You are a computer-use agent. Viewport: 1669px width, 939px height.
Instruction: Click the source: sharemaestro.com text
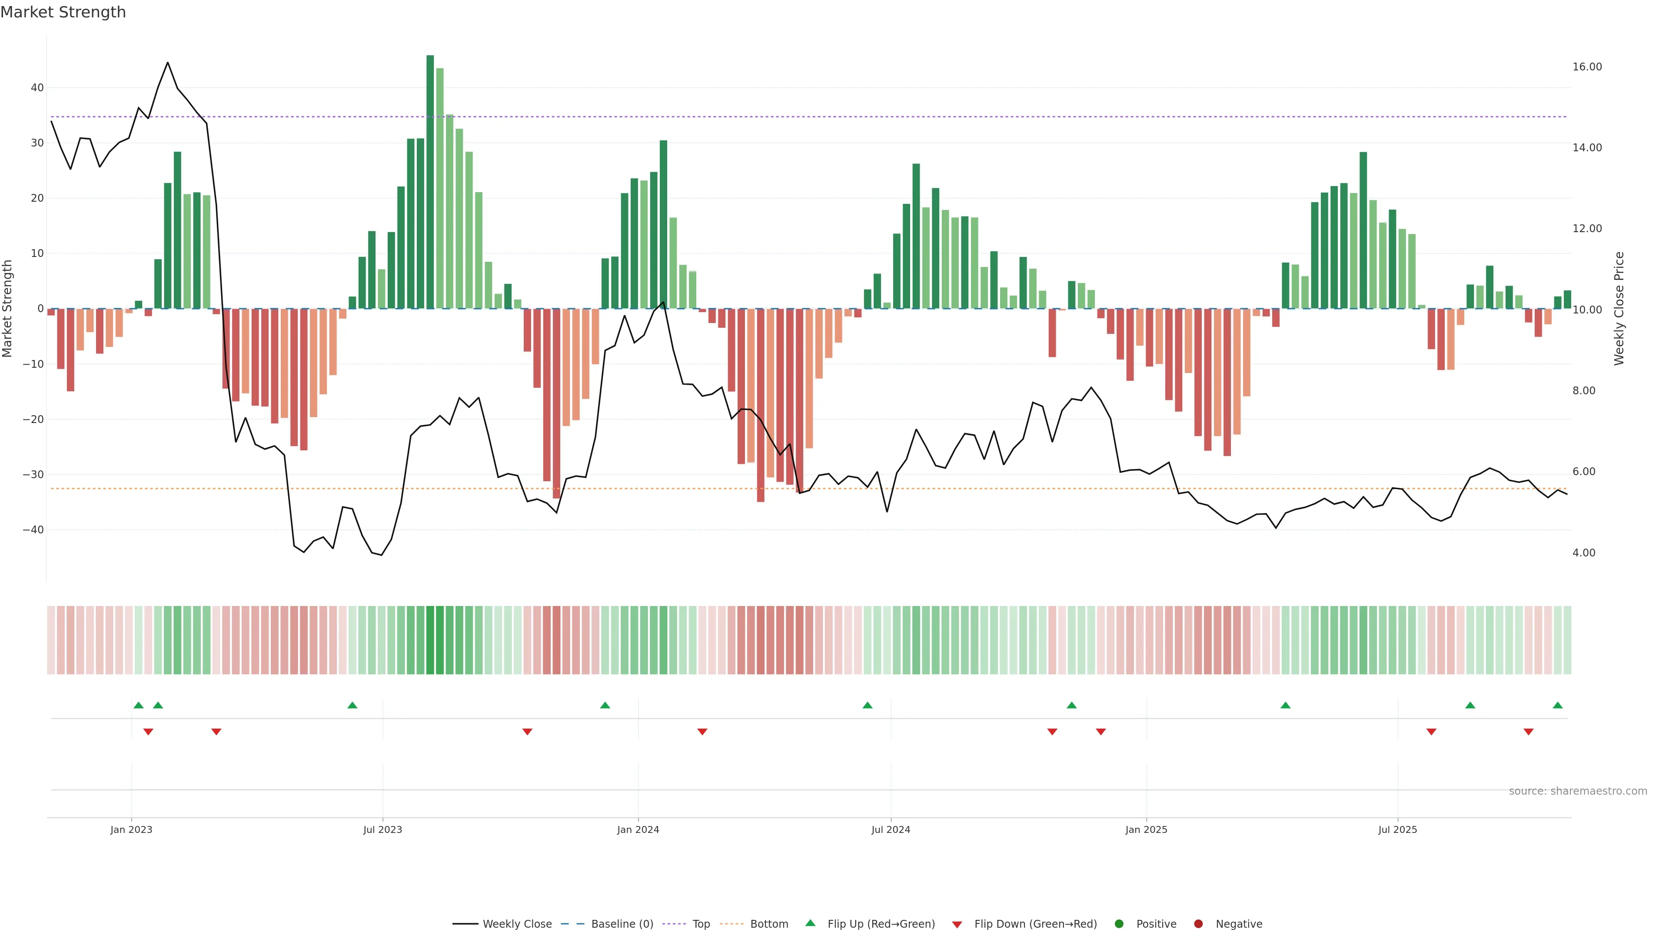1578,791
